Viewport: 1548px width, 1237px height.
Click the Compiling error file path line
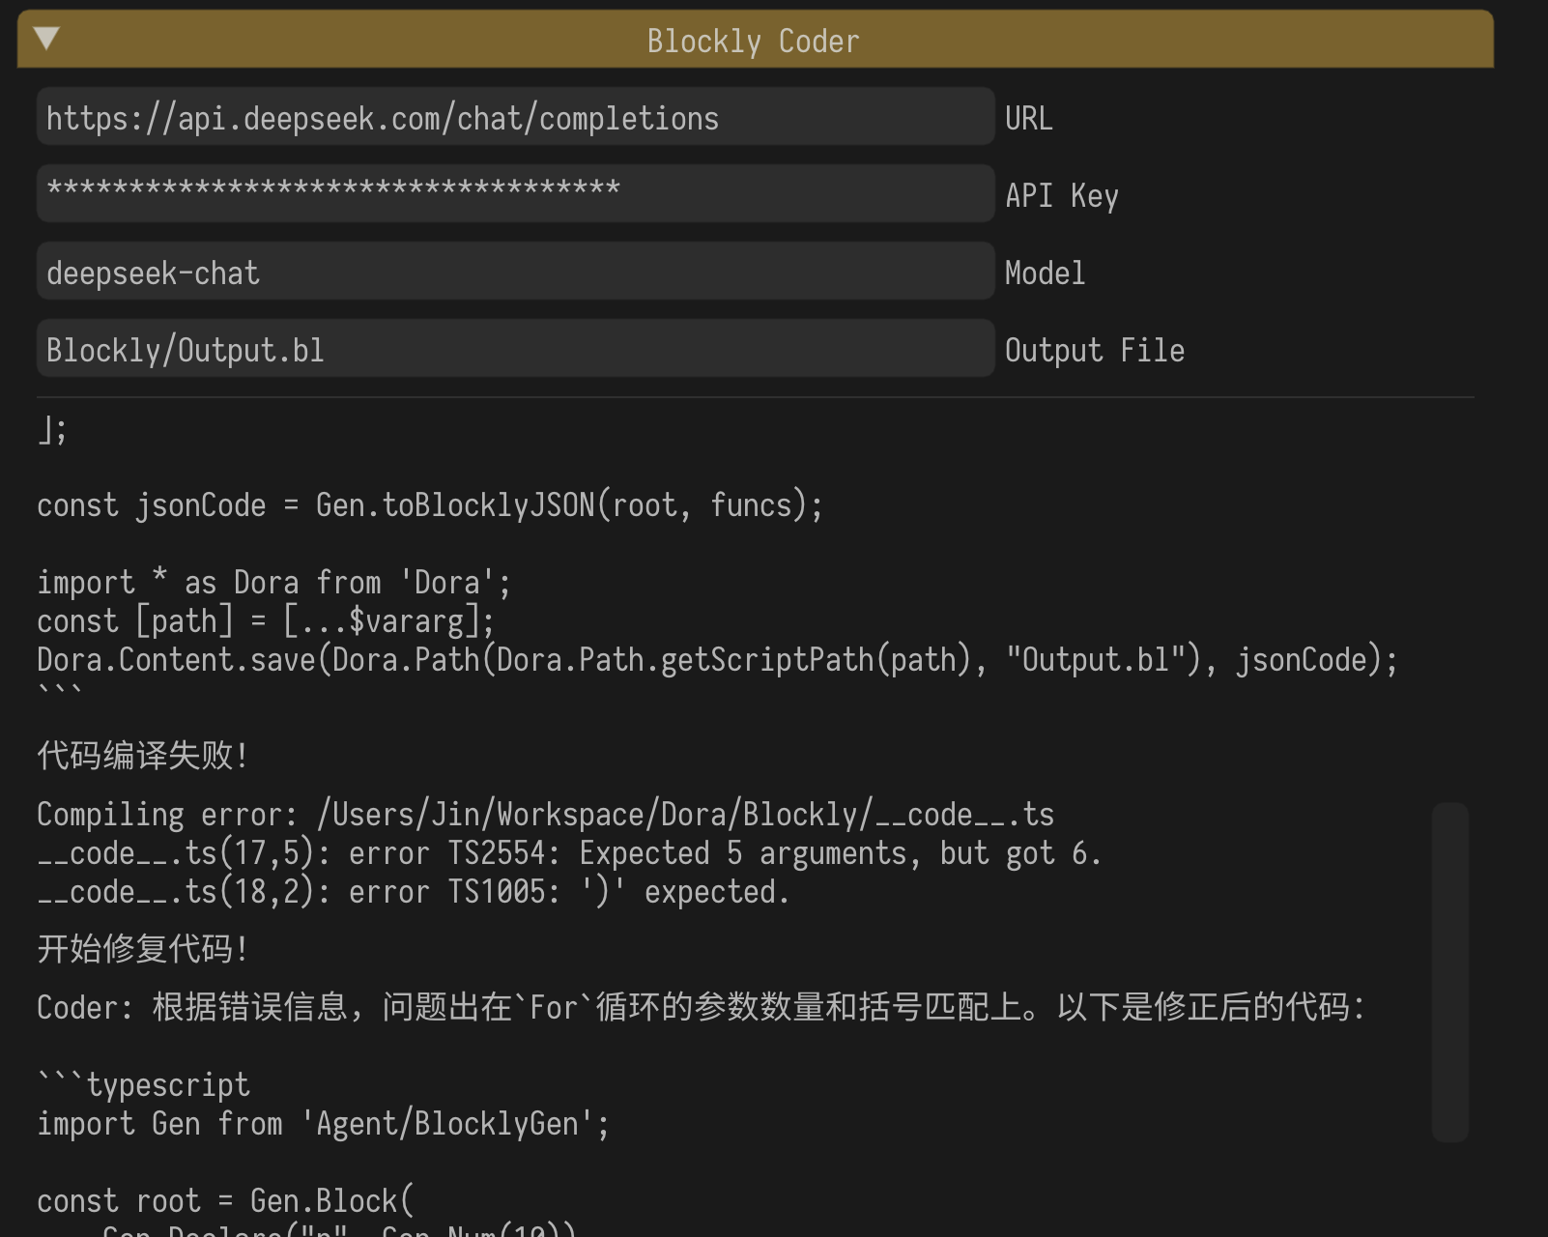(x=545, y=815)
